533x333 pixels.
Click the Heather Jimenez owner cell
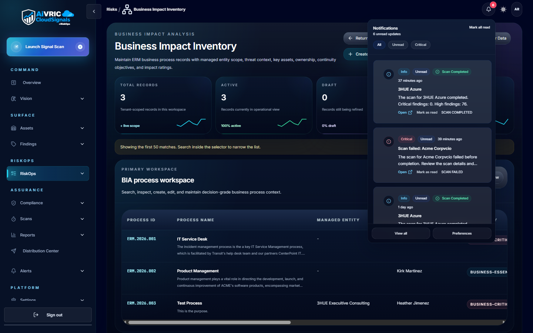tap(413, 303)
